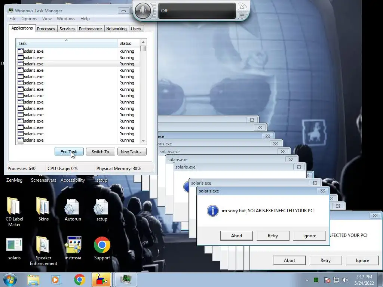Screen dimensions: 383x287
Task: Select the instmsia installer icon
Action: tap(73, 248)
